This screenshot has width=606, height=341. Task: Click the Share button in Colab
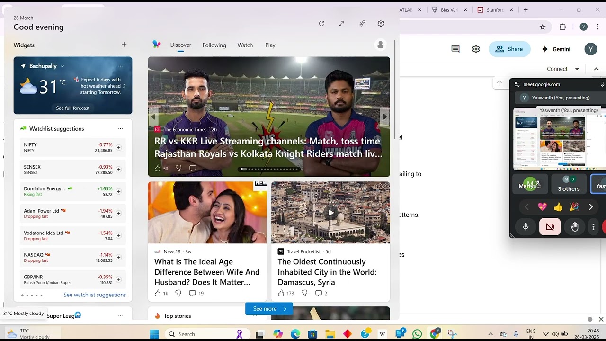509,49
